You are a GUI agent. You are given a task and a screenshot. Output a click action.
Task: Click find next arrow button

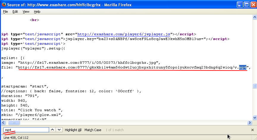[x=59, y=130]
